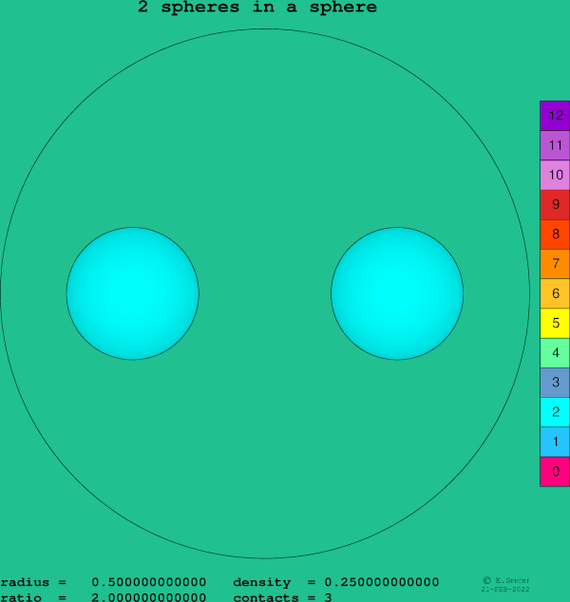Screen dimensions: 570x602
Task: Click the density value 0.250000000000
Action: [x=381, y=582]
